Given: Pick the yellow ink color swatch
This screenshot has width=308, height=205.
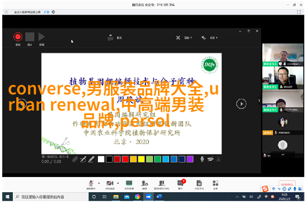Looking at the screenshot, I should click(141, 159).
